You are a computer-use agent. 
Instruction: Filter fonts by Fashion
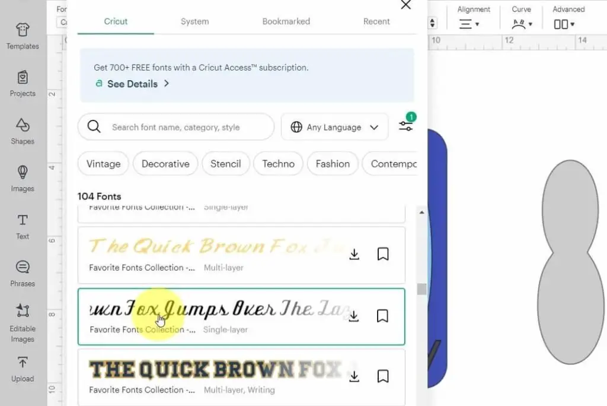click(333, 164)
